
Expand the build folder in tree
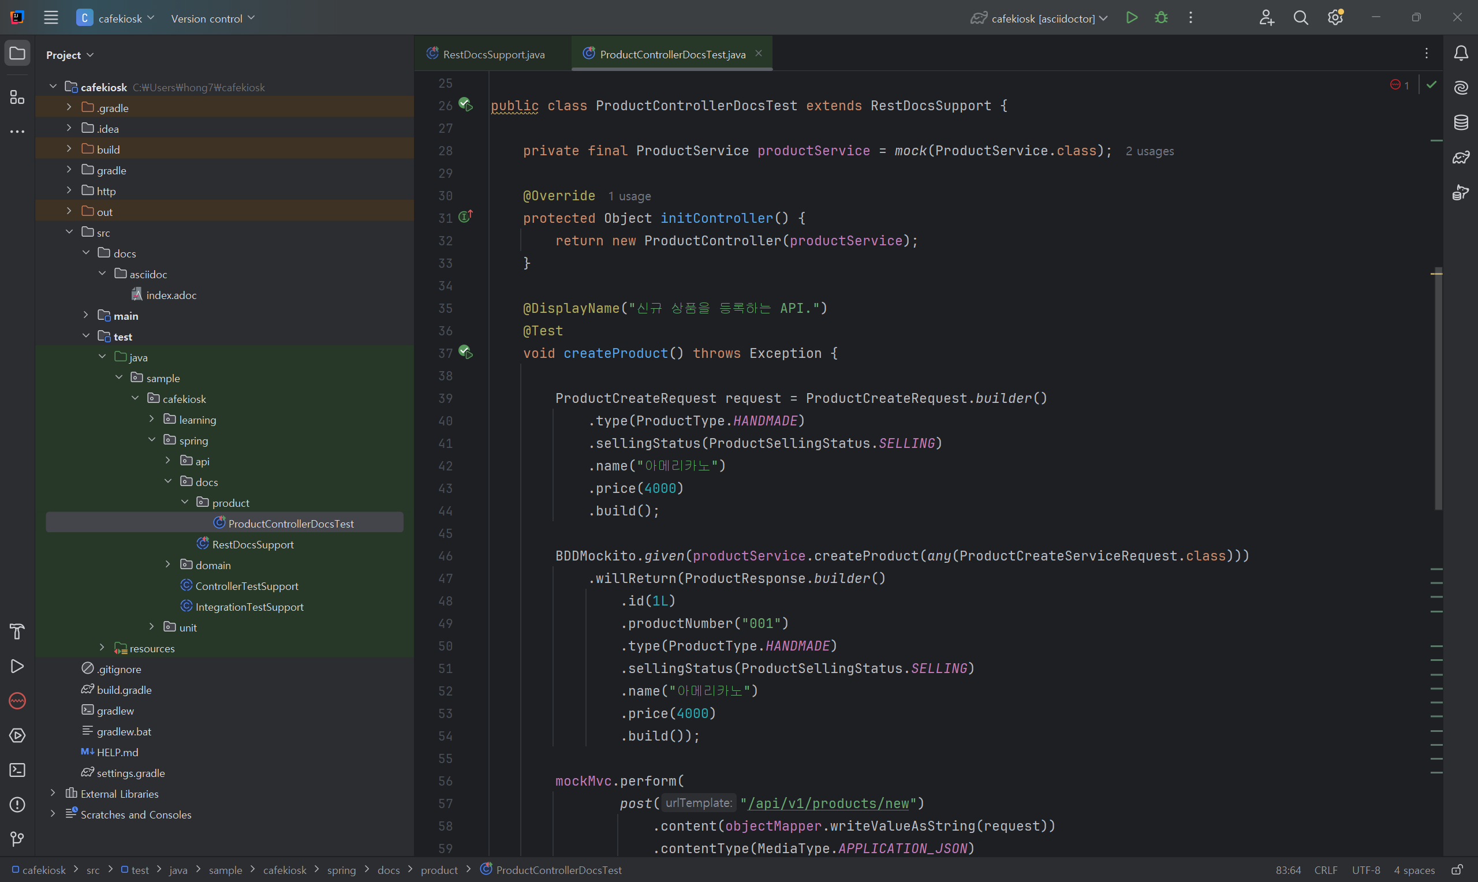(69, 149)
